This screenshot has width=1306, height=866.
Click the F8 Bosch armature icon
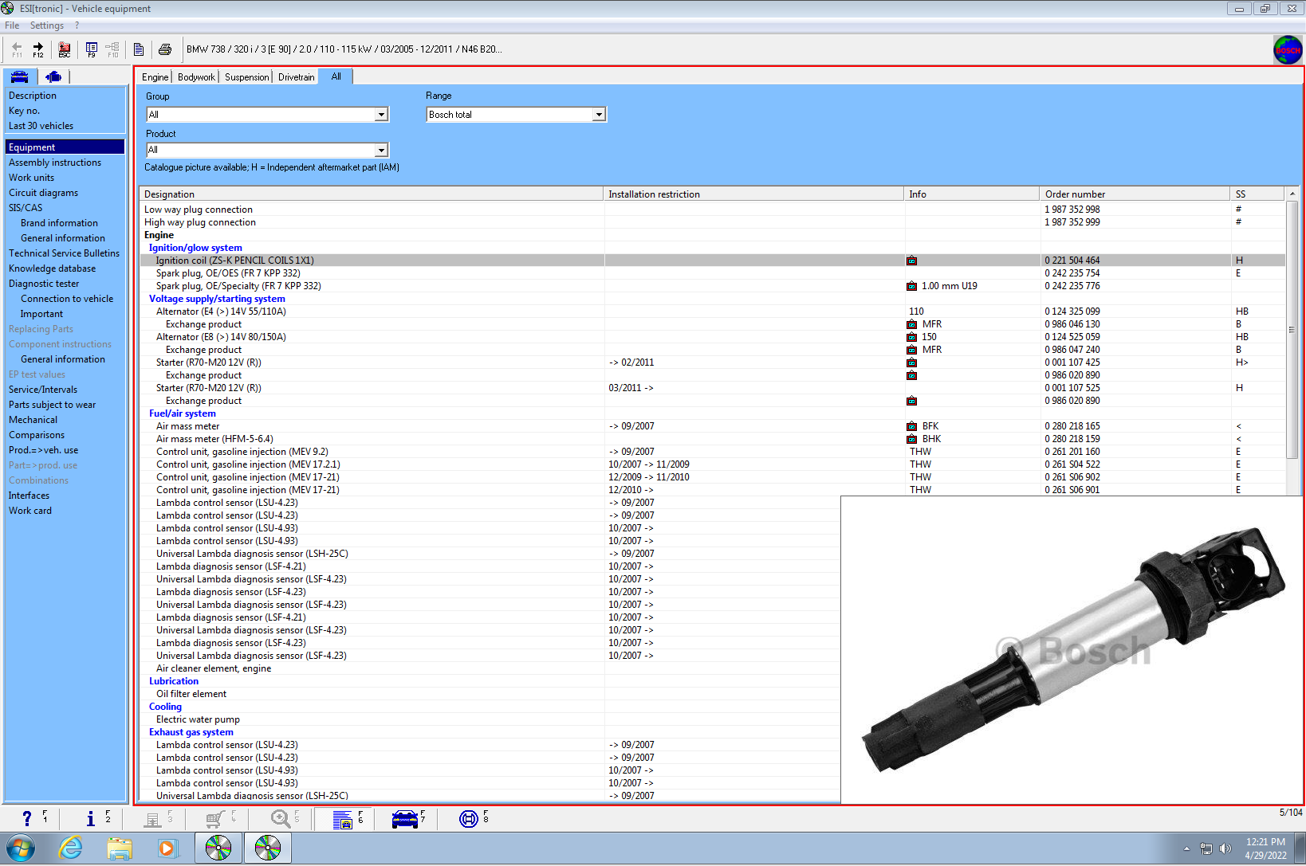coord(469,818)
